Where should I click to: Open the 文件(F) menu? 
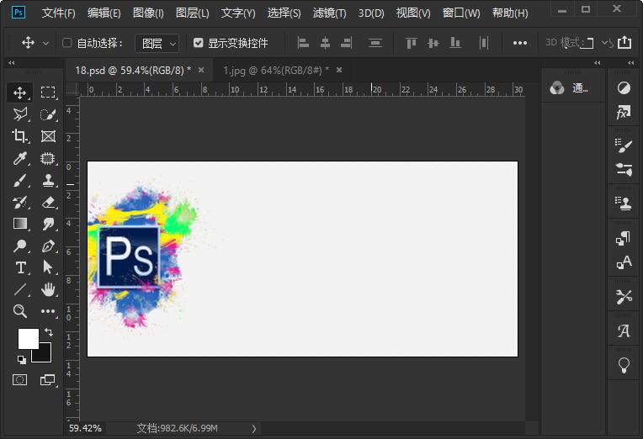pos(59,13)
